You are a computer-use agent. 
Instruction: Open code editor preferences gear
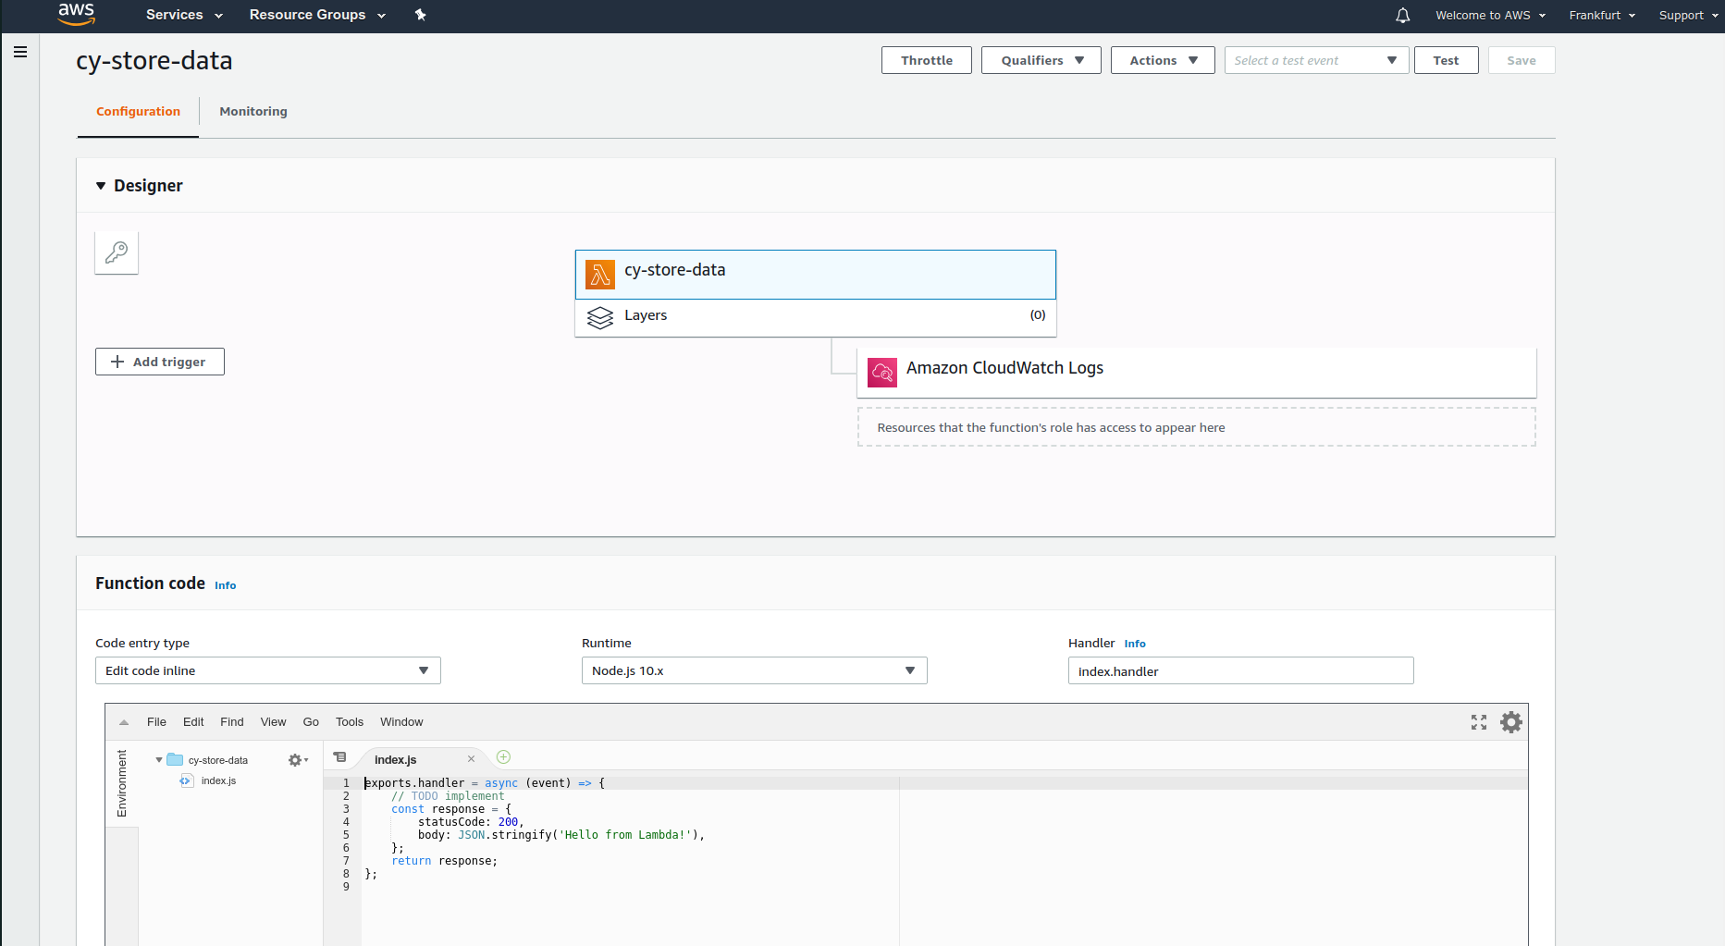(x=1511, y=722)
